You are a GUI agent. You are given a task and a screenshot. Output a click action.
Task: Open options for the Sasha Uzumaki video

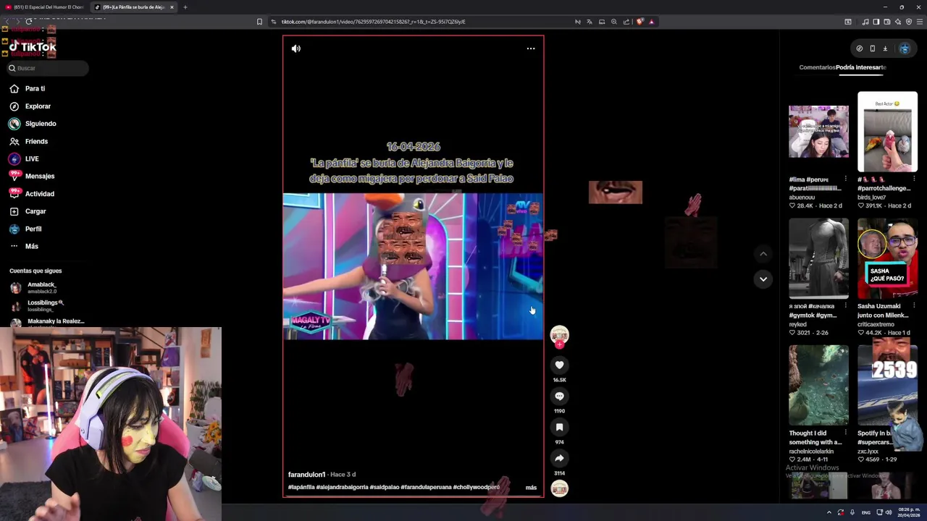[914, 306]
